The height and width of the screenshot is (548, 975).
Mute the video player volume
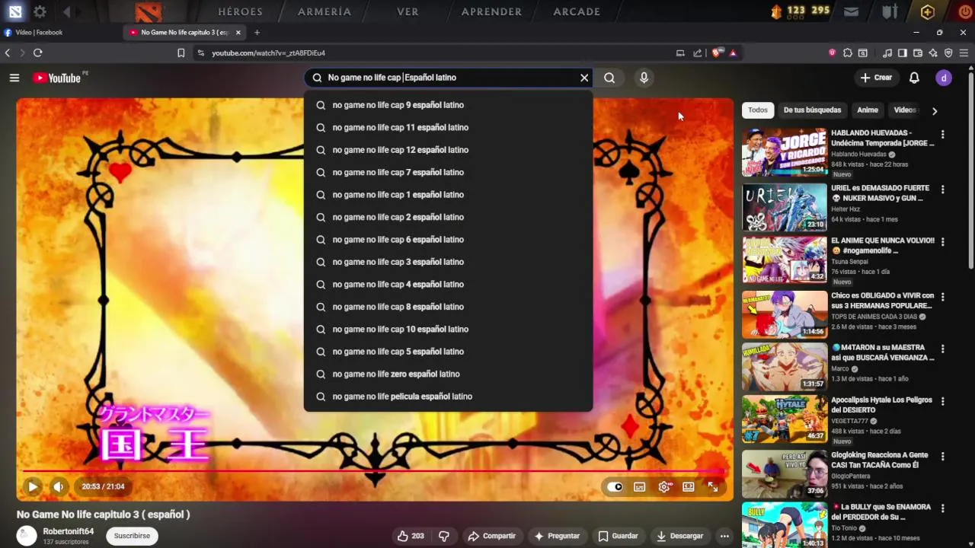59,486
